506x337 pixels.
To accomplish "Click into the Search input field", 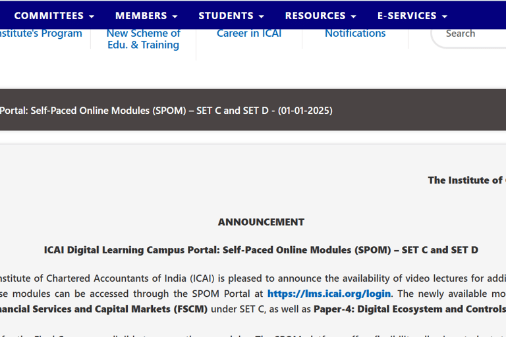I will 471,34.
